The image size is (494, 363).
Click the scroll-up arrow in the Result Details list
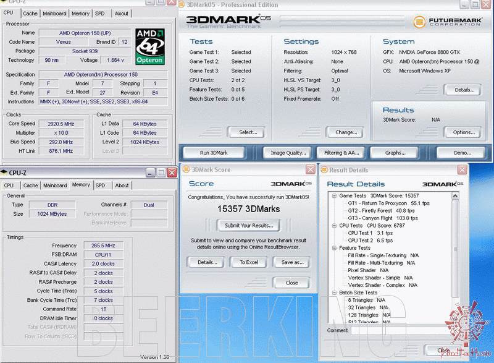(456, 196)
